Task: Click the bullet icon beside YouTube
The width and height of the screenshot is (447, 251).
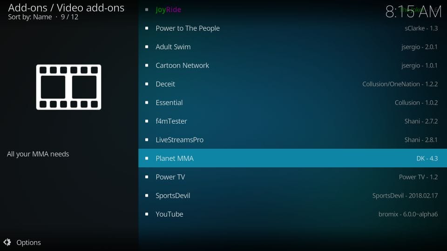Action: pos(147,214)
